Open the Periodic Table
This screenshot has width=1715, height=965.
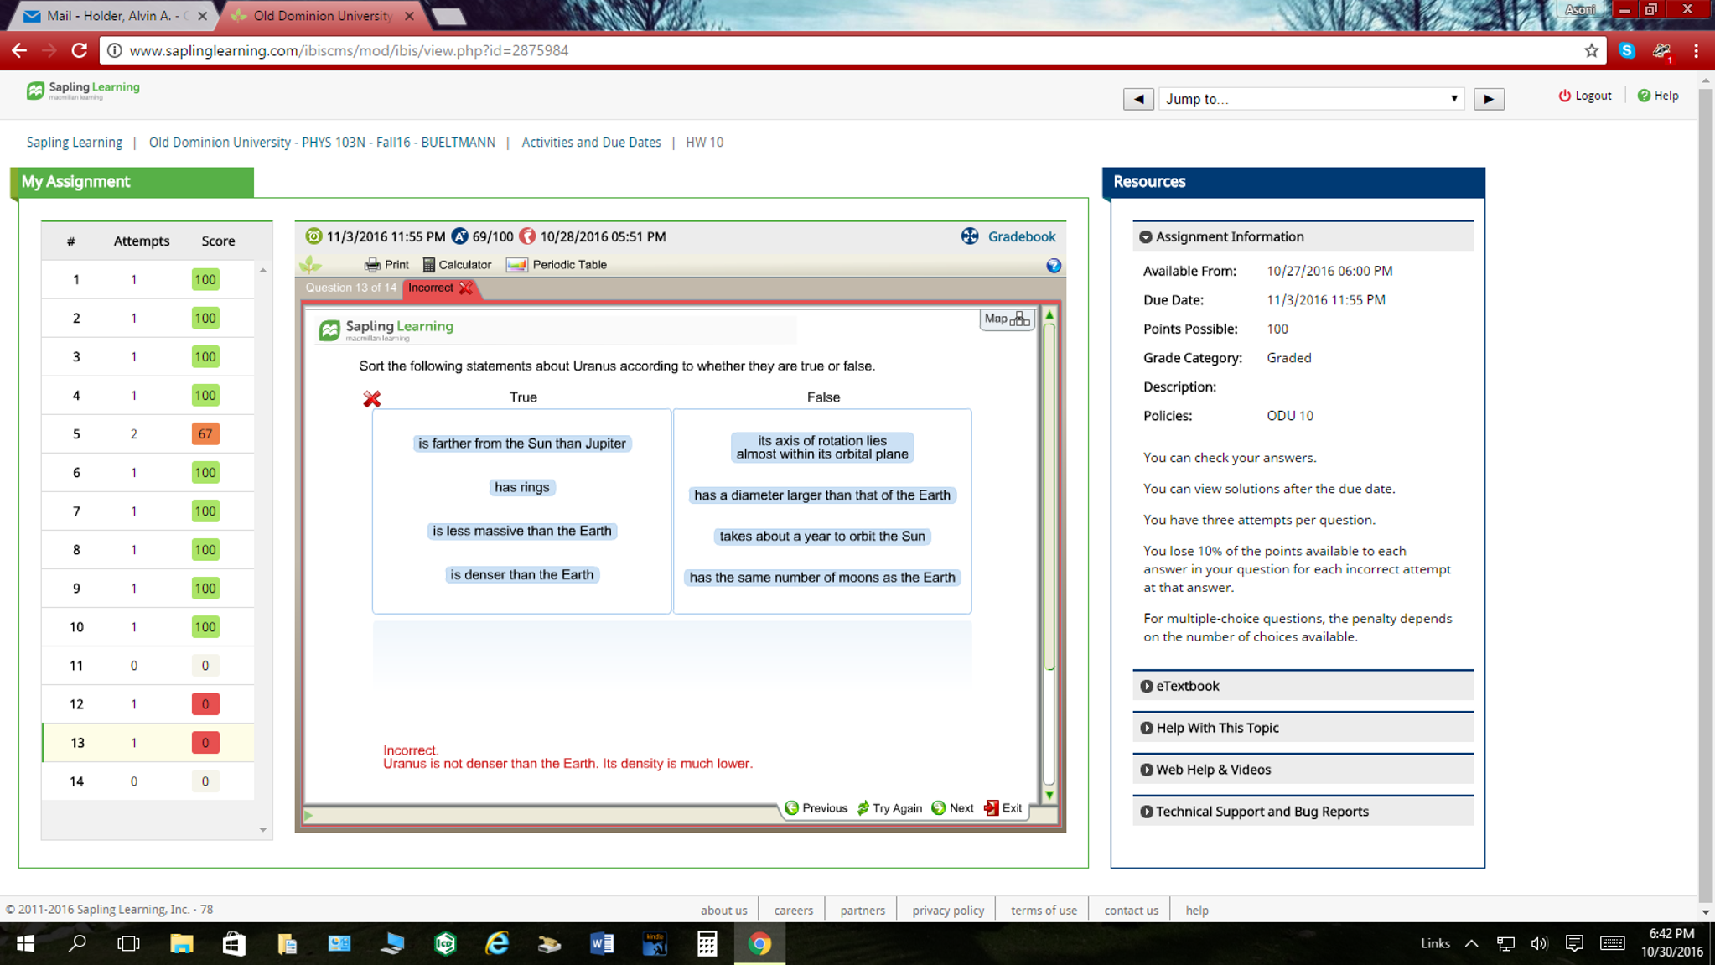(557, 265)
